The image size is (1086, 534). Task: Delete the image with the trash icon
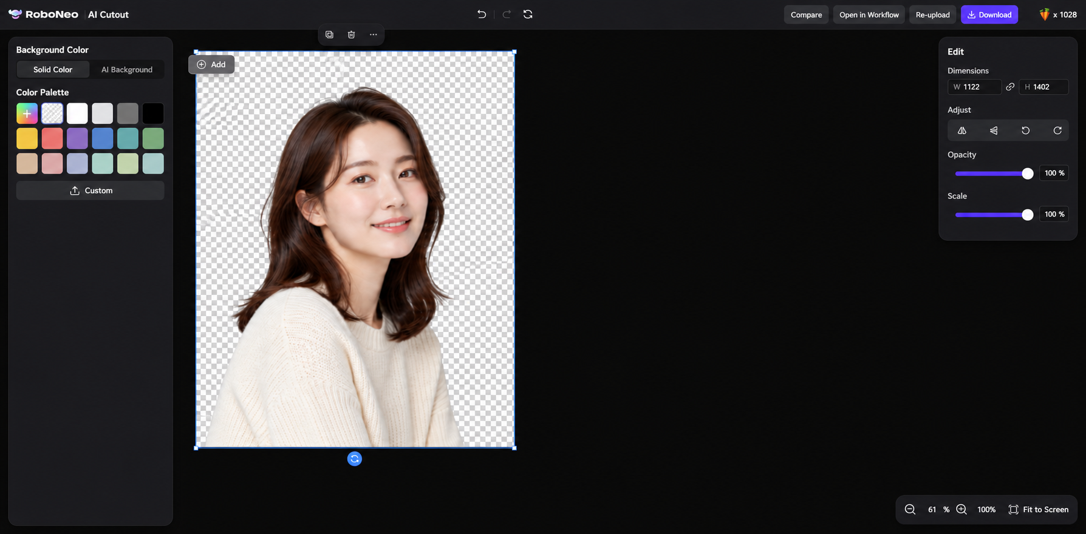click(x=351, y=35)
